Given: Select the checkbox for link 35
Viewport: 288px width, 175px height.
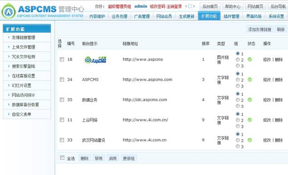Looking at the screenshot, I should [62, 100].
